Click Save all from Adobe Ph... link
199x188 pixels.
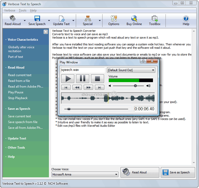pos(25,128)
